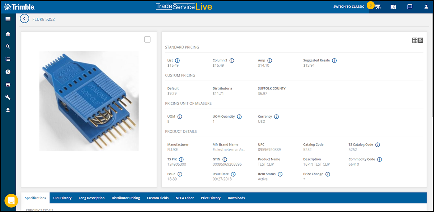Click the GTIN value 00095969208895
Screen dimensions: 434x212
click(227, 164)
